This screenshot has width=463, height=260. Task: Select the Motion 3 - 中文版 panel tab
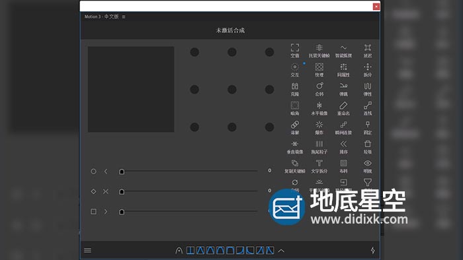(x=102, y=16)
